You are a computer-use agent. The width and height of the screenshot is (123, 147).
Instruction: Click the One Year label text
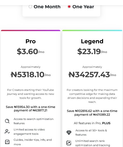point(83,7)
